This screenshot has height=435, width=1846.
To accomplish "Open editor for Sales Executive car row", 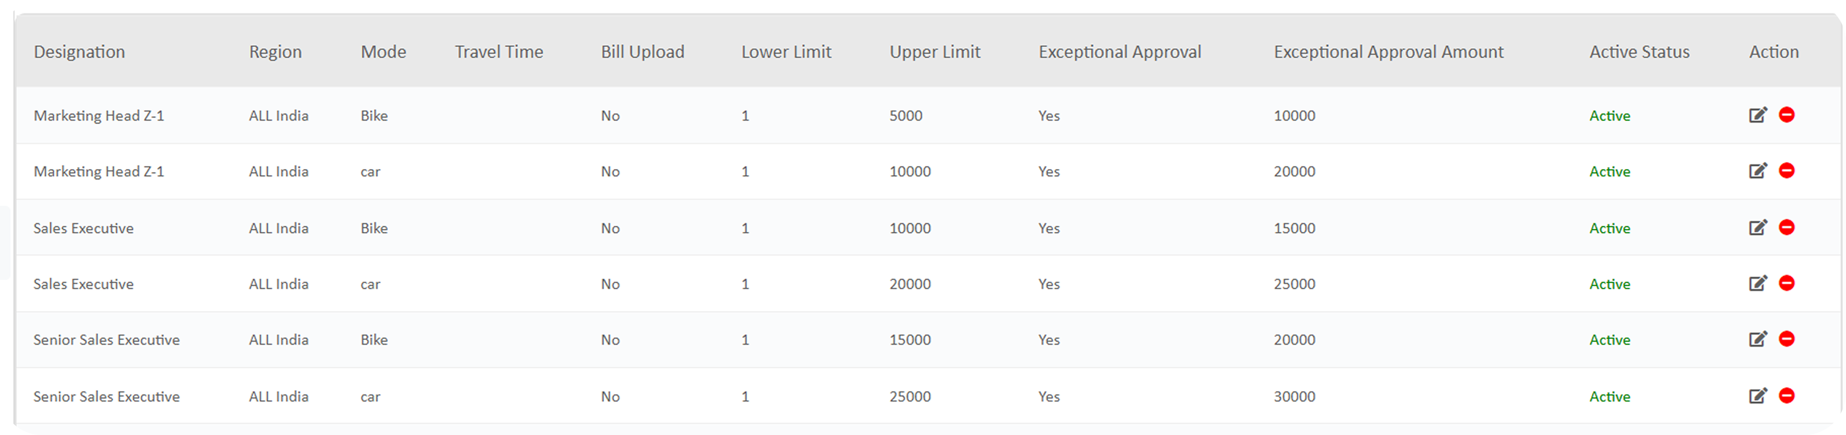I will [x=1758, y=283].
